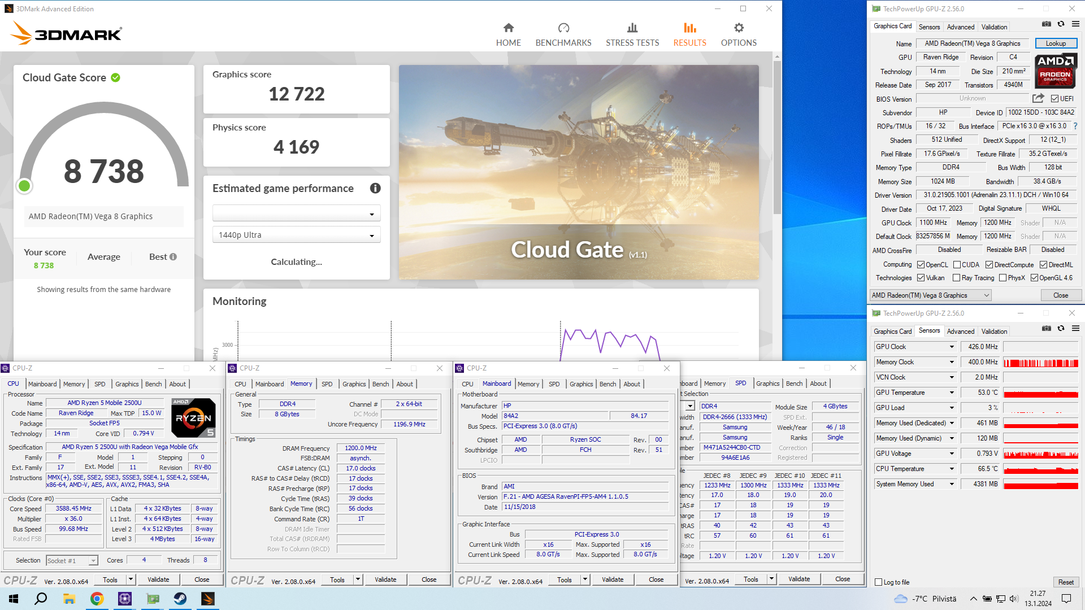The height and width of the screenshot is (610, 1085).
Task: Click the Best score info icon
Action: coord(173,257)
